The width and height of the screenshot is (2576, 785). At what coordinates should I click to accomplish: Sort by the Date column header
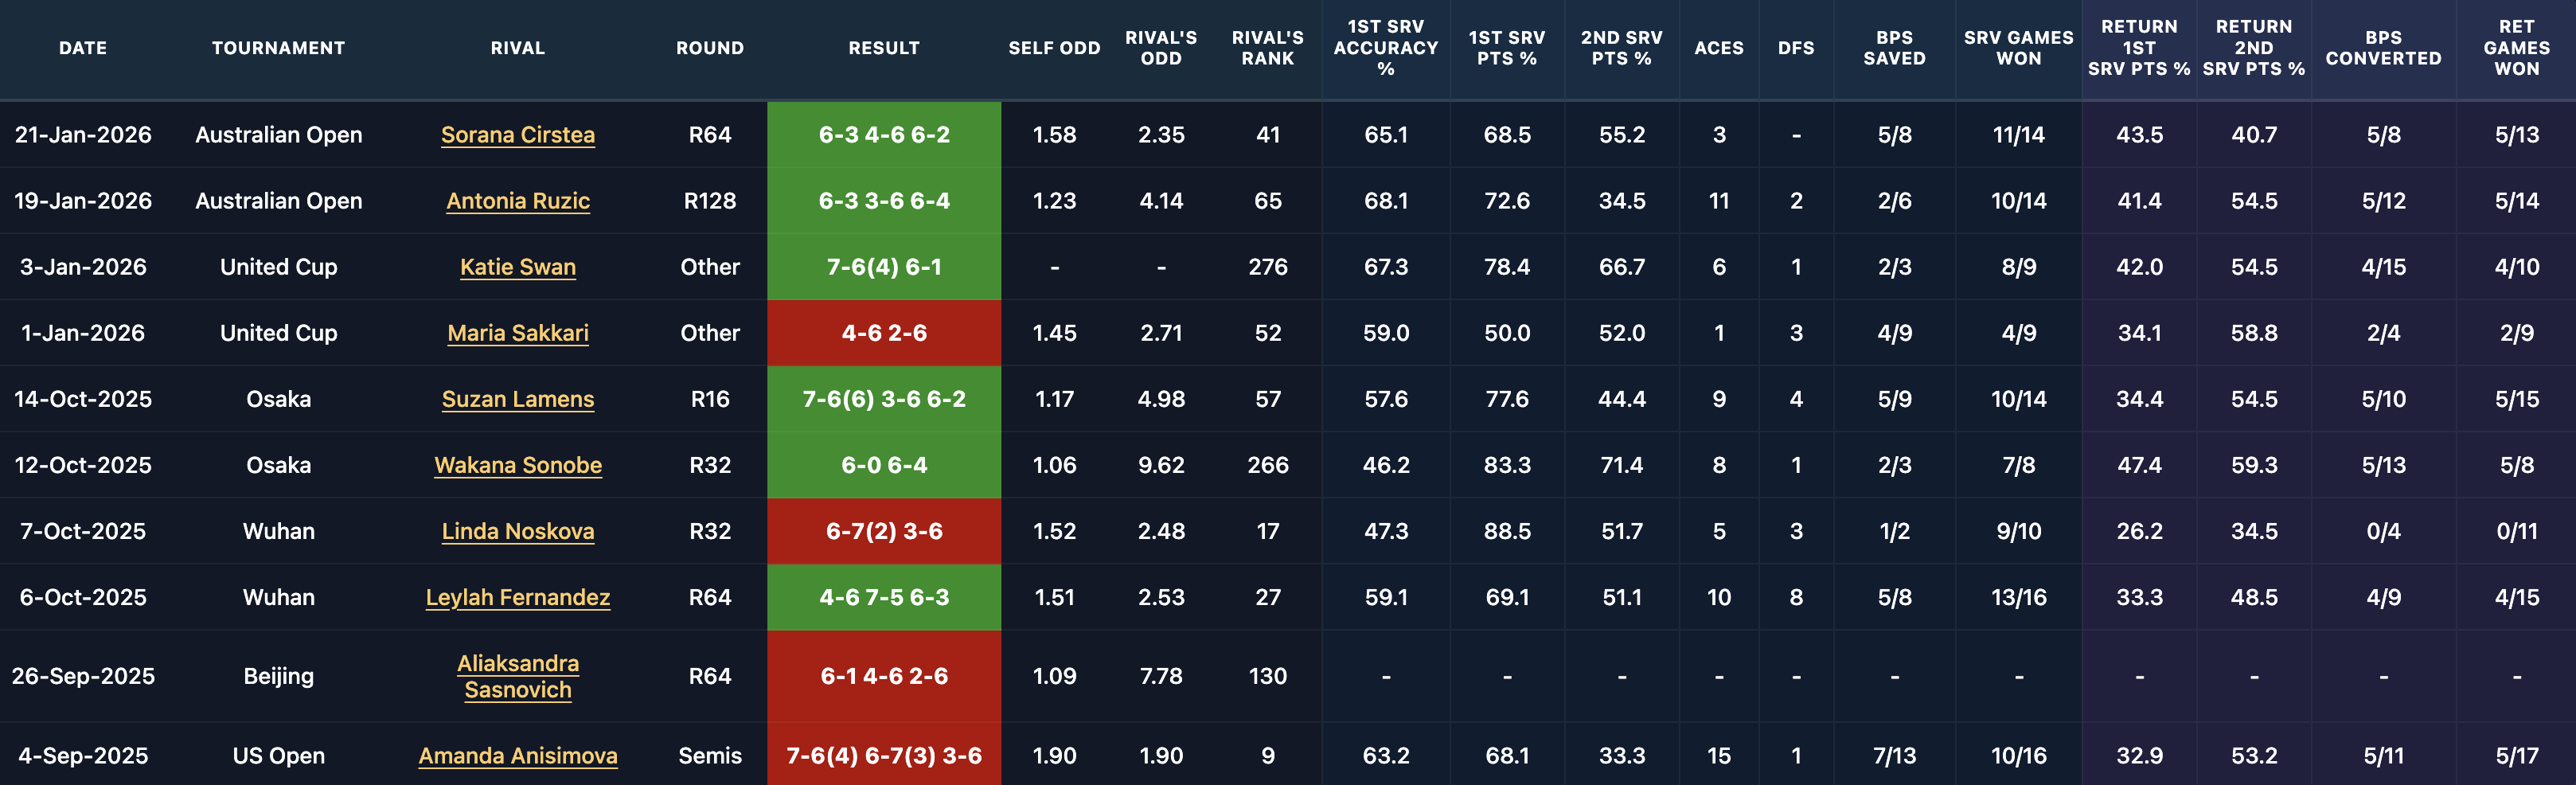click(83, 48)
